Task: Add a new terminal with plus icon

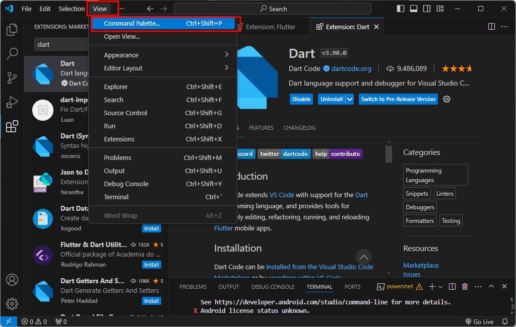Action: pos(432,287)
